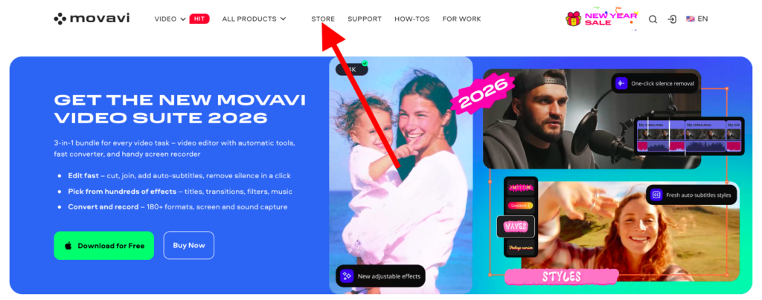
Task: Click the Apple icon on the Download button
Action: [68, 246]
